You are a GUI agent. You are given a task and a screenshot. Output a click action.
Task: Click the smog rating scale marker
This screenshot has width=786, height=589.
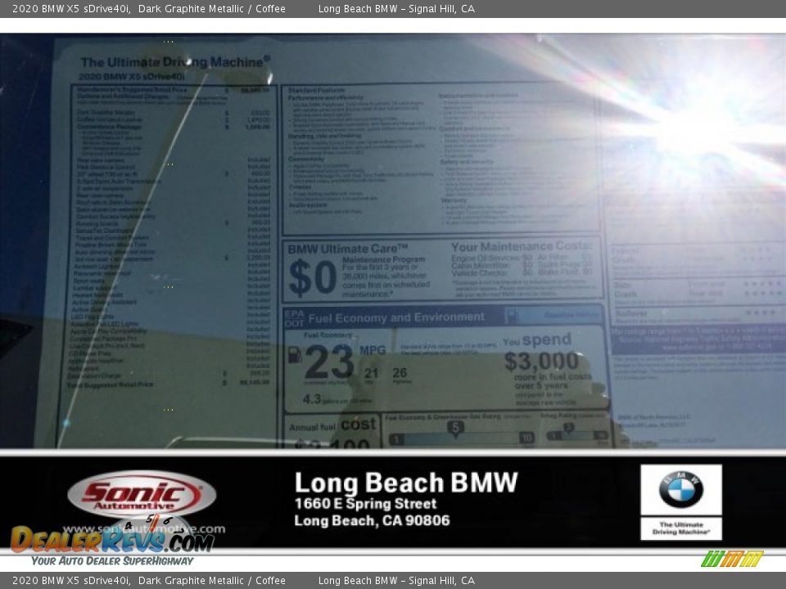568,429
